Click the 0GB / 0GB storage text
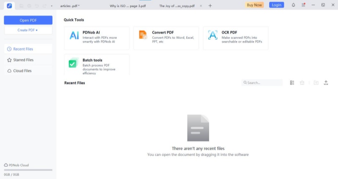The image size is (338, 179). click(11, 174)
